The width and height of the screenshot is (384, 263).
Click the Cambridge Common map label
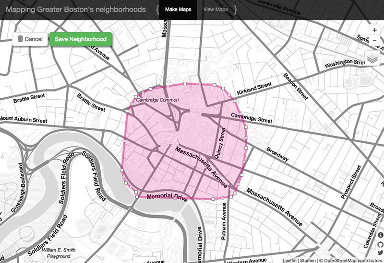click(157, 100)
